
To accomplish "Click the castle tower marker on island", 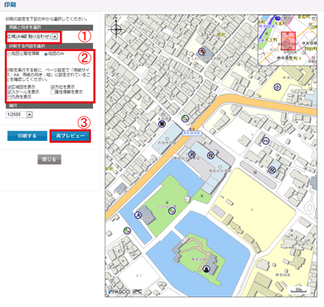I will [x=207, y=269].
